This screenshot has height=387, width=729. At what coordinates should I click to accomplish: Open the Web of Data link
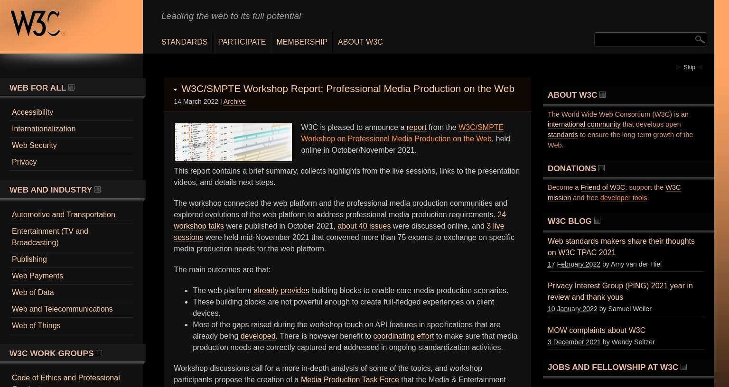[33, 293]
